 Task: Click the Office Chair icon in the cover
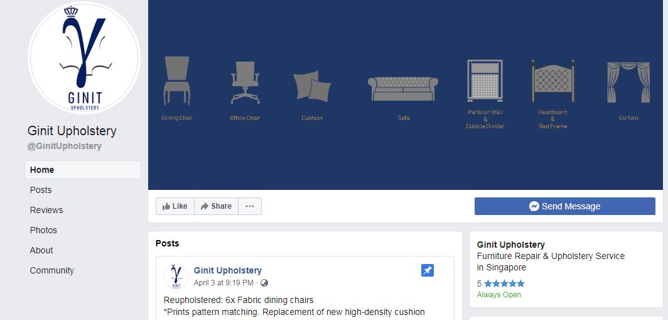pyautogui.click(x=245, y=82)
